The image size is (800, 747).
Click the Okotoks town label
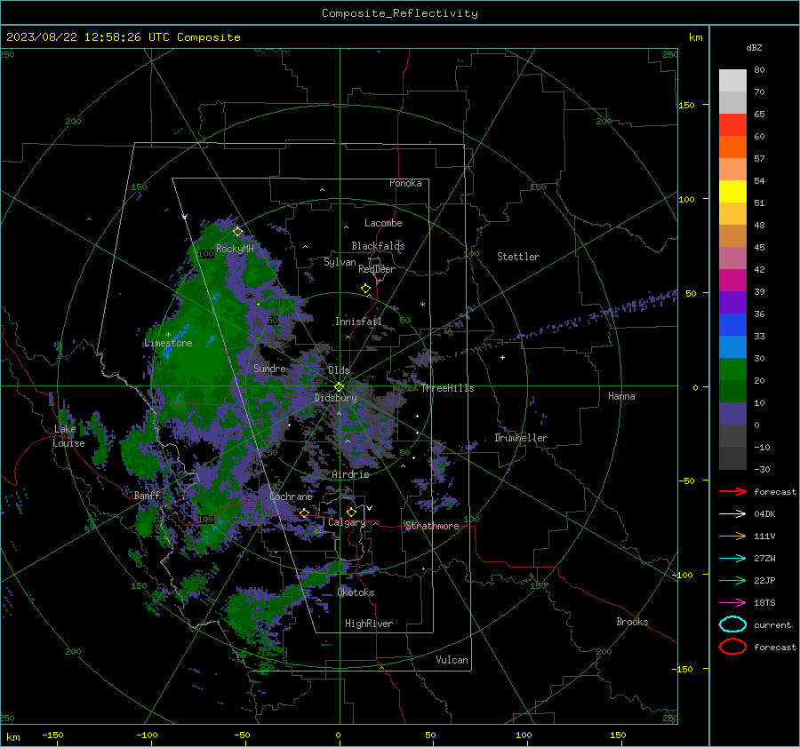coord(356,592)
